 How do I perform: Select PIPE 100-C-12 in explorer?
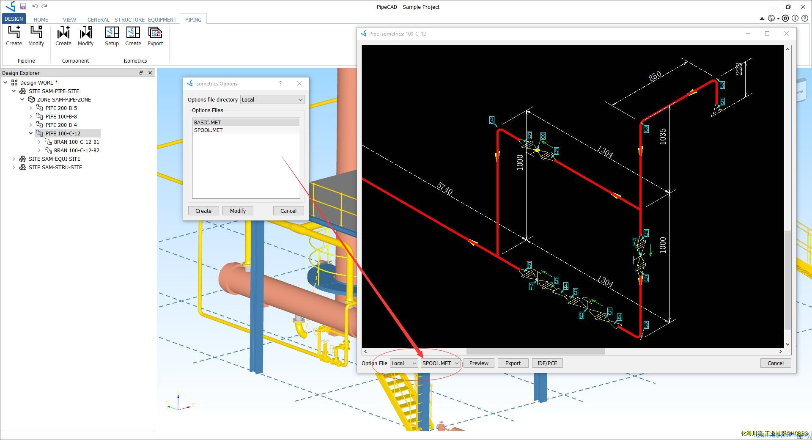coord(63,133)
